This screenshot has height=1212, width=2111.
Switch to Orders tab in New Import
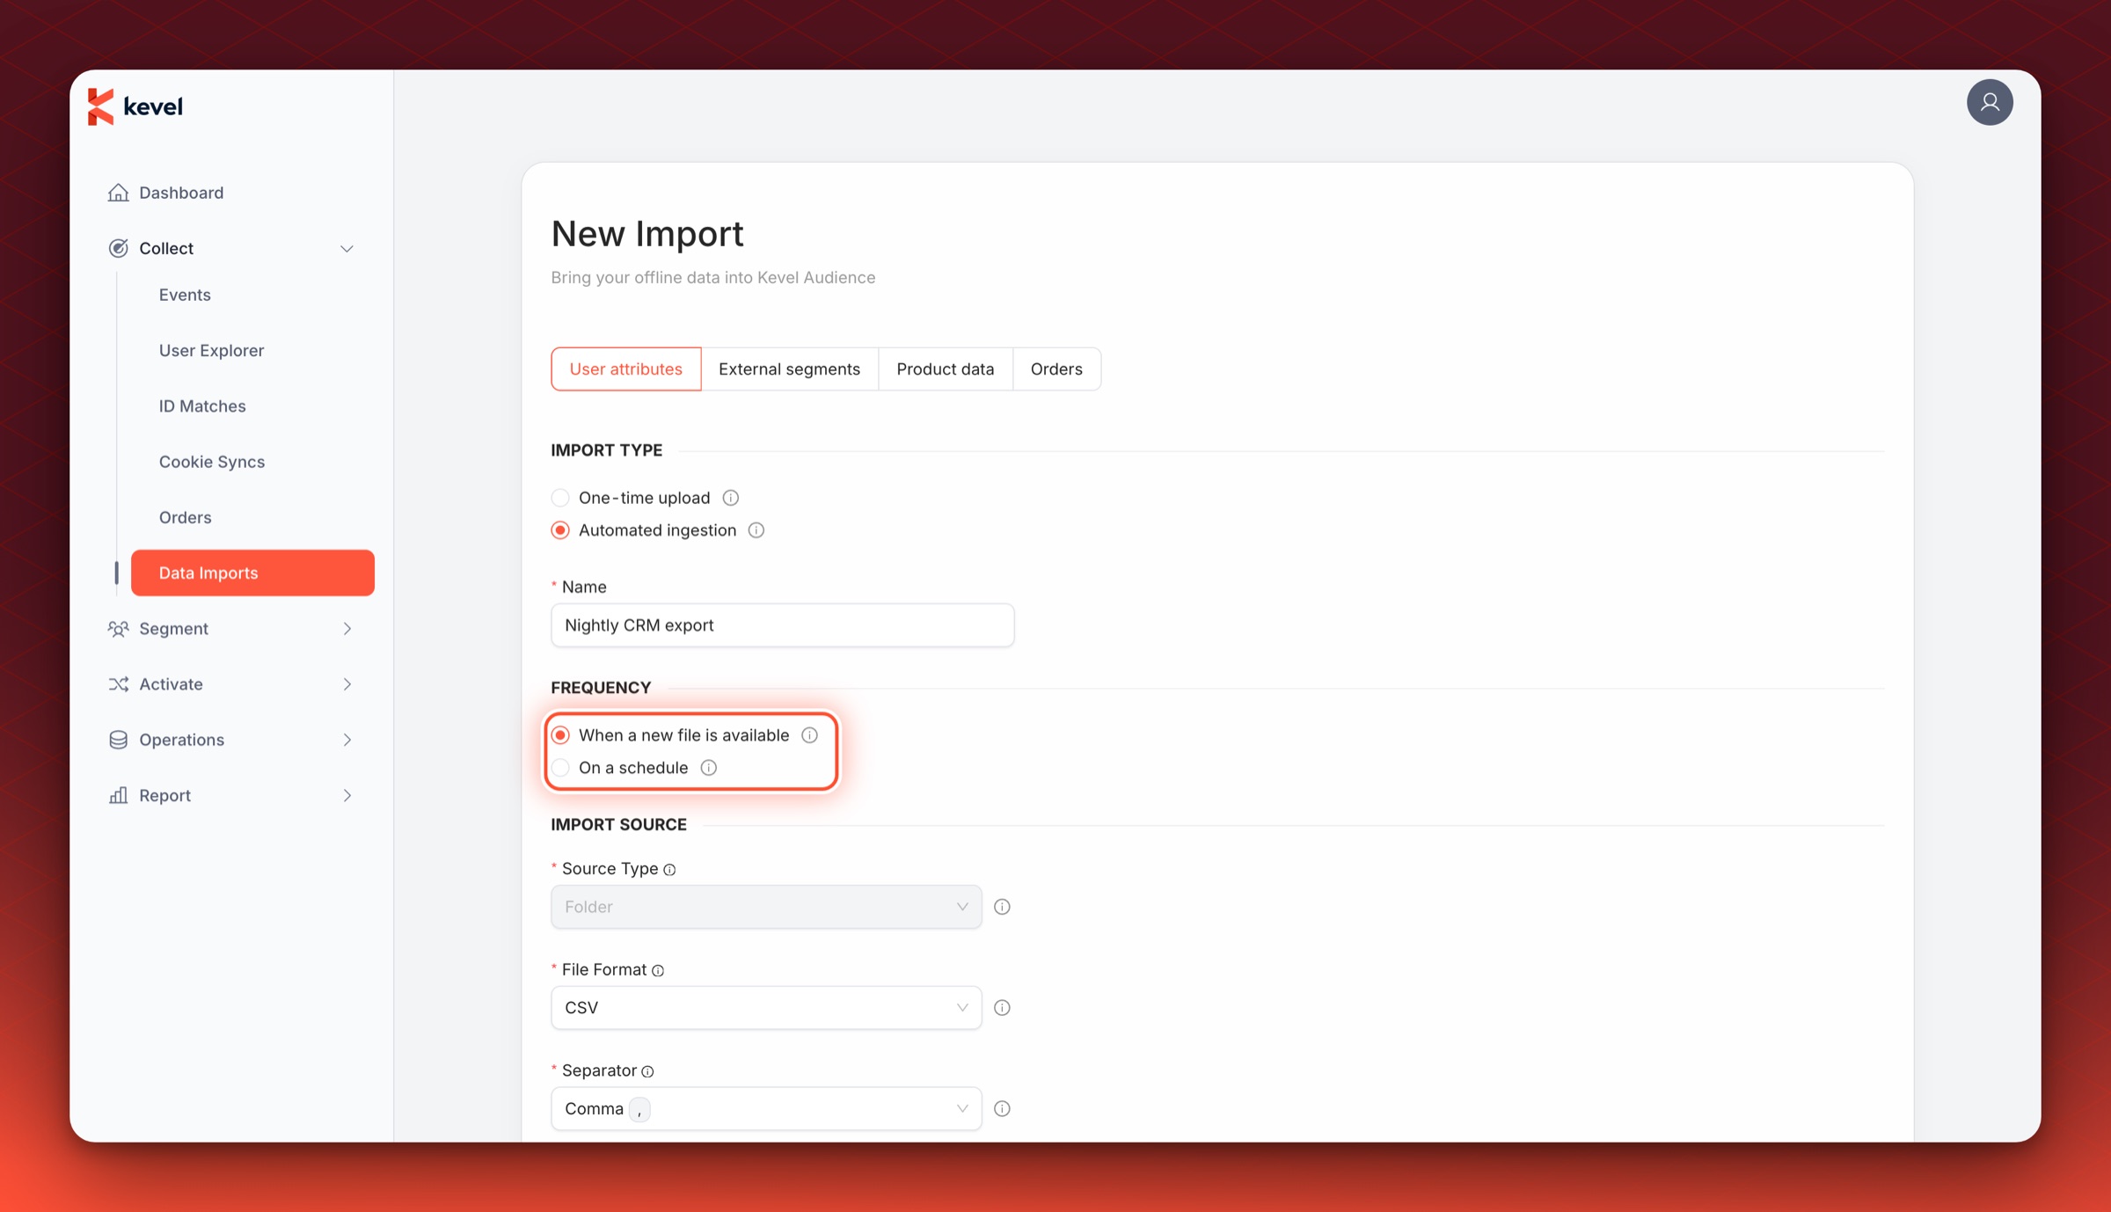point(1056,369)
